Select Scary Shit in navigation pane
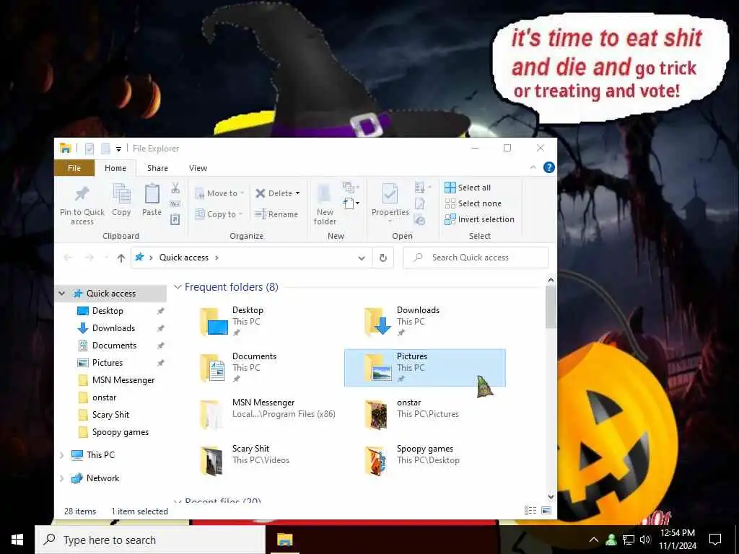The height and width of the screenshot is (554, 739). 112,415
